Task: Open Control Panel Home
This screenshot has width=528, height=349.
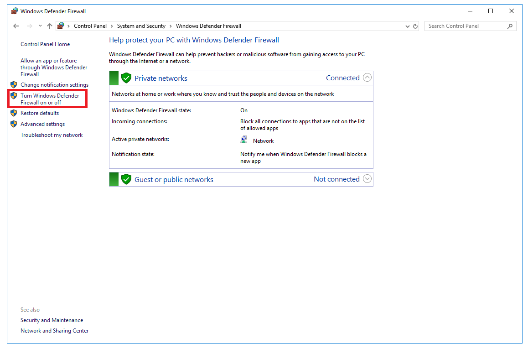Action: pos(45,44)
